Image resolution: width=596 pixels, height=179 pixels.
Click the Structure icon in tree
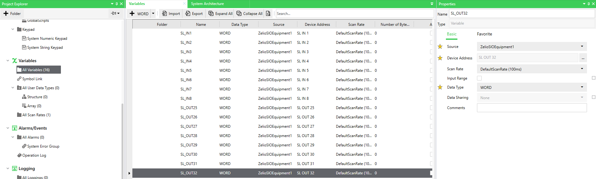click(x=24, y=97)
